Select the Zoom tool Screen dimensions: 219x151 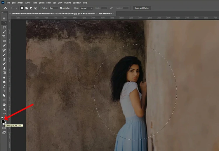tap(4, 109)
